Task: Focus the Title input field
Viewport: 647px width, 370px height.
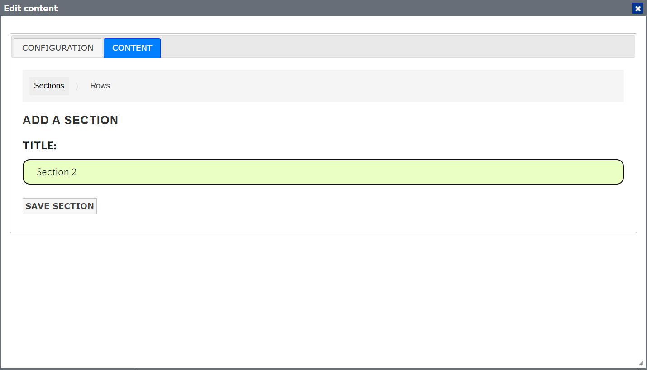Action: (x=323, y=172)
